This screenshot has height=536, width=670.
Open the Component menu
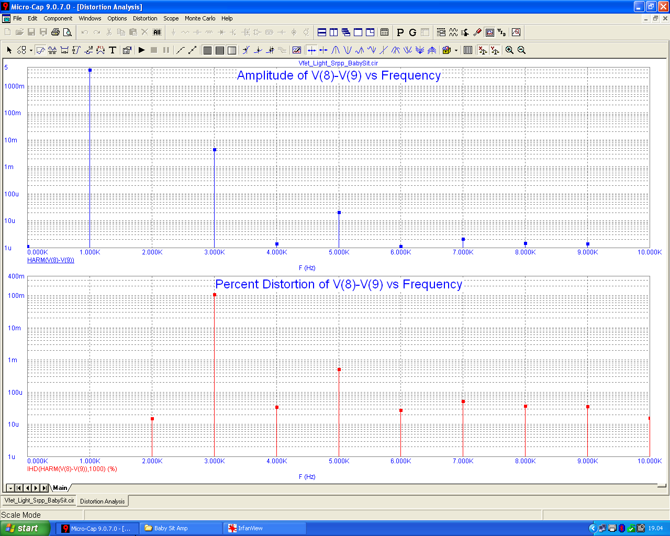click(x=58, y=18)
